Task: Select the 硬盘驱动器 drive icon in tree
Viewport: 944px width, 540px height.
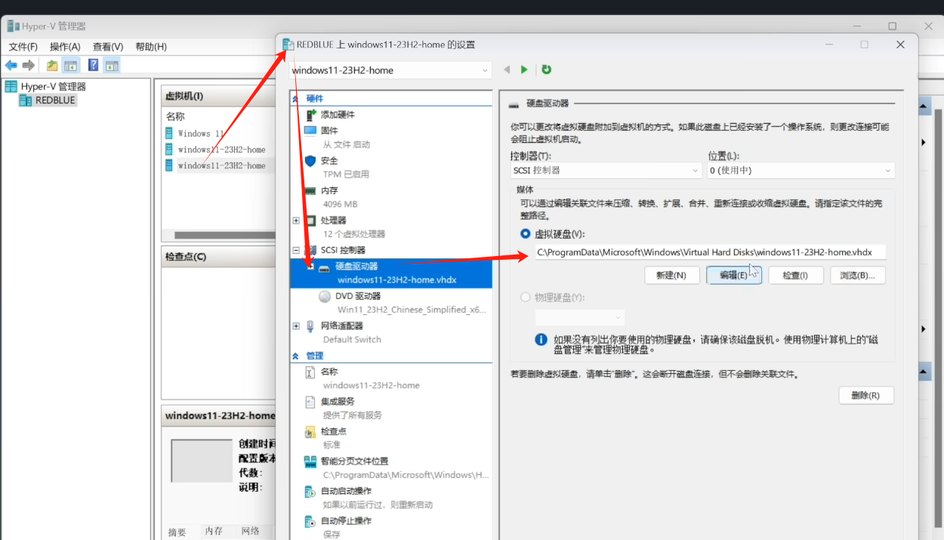Action: [x=325, y=267]
